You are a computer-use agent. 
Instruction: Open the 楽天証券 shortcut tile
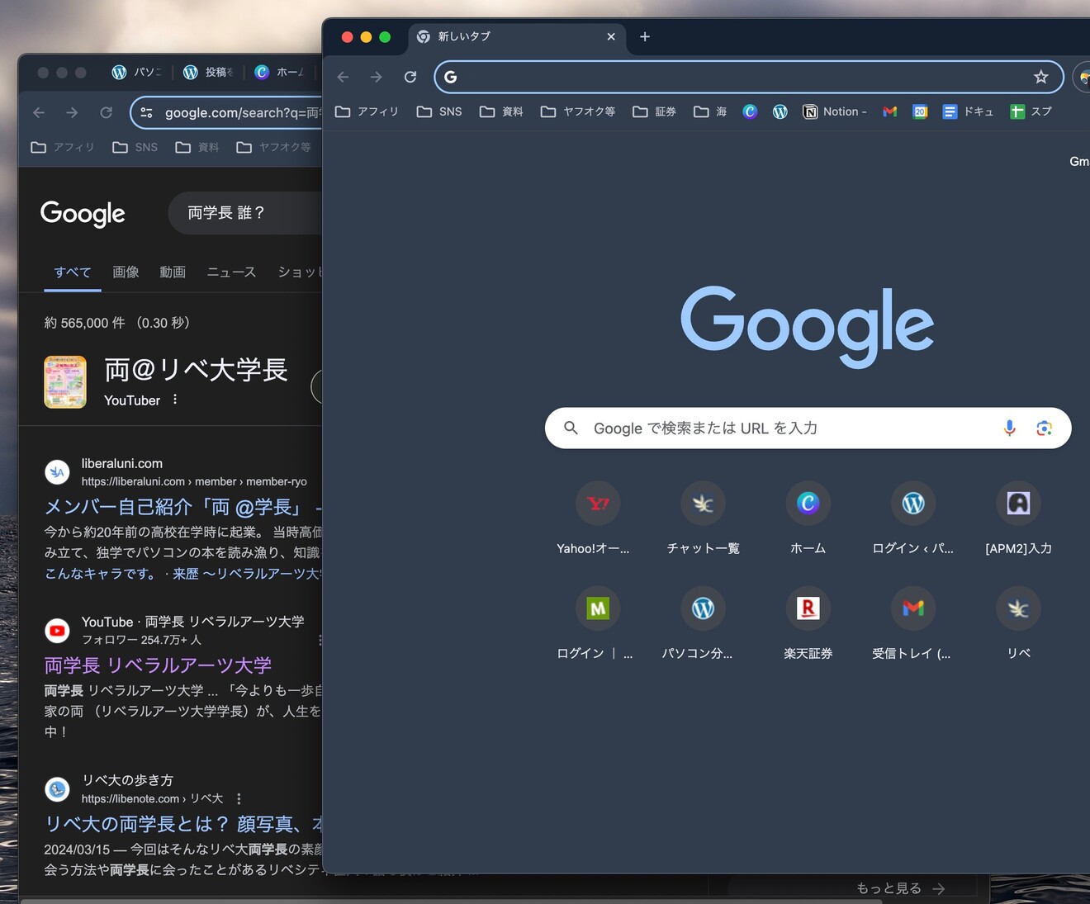808,623
